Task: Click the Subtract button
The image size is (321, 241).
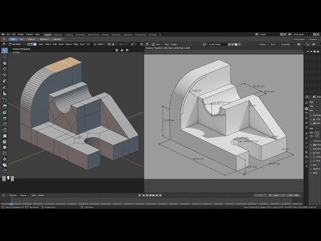Action: point(31,39)
